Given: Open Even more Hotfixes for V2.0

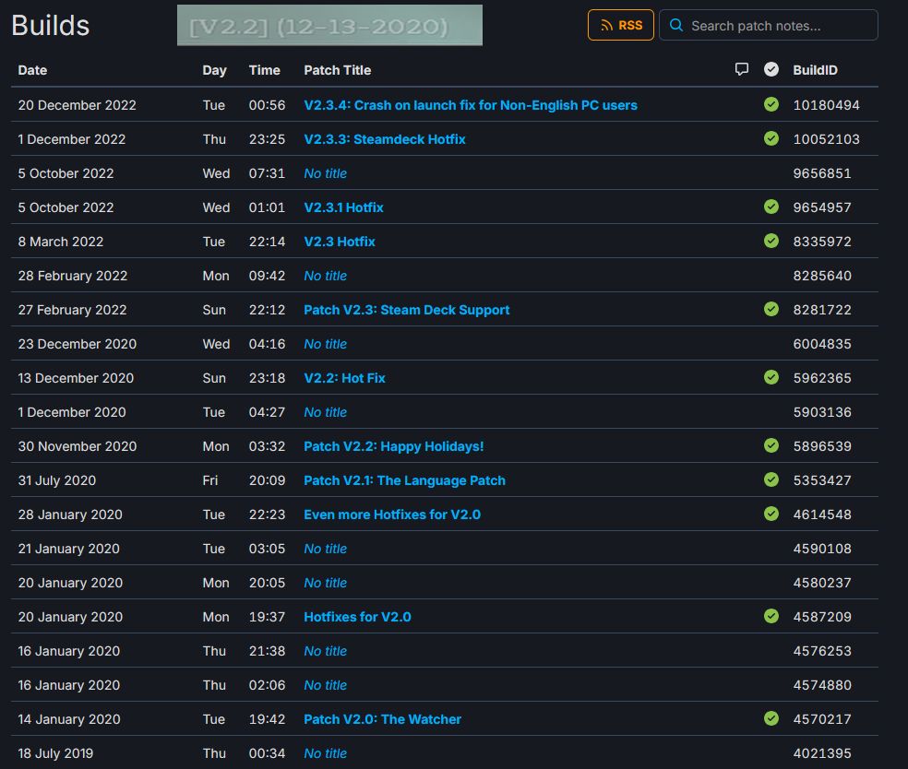Looking at the screenshot, I should 392,515.
